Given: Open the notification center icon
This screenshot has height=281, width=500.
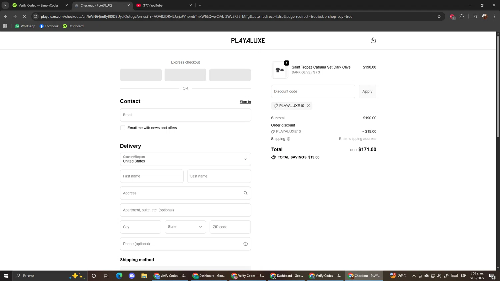Looking at the screenshot, I should coord(492,276).
